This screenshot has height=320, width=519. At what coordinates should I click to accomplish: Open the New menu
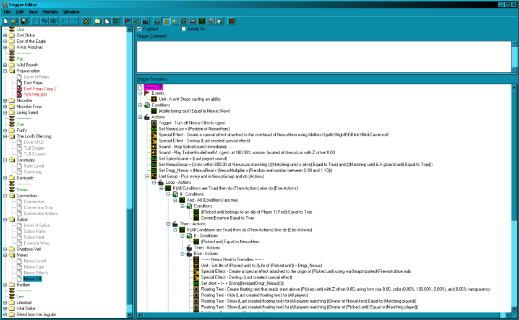(33, 12)
